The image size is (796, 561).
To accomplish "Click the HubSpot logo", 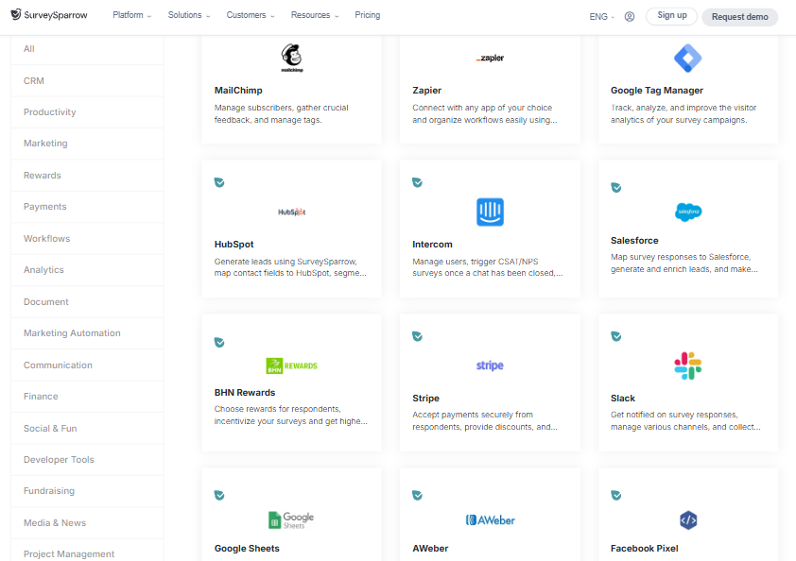I will [x=292, y=212].
